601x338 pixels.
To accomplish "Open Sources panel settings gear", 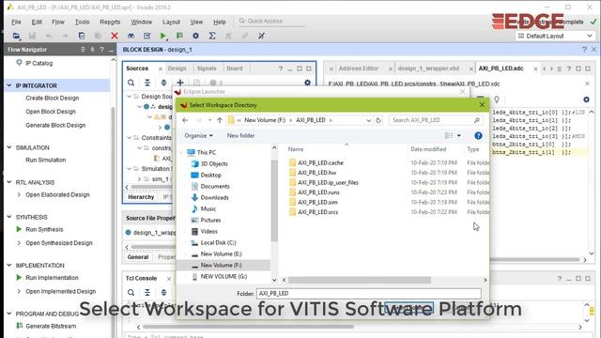I will (x=307, y=83).
